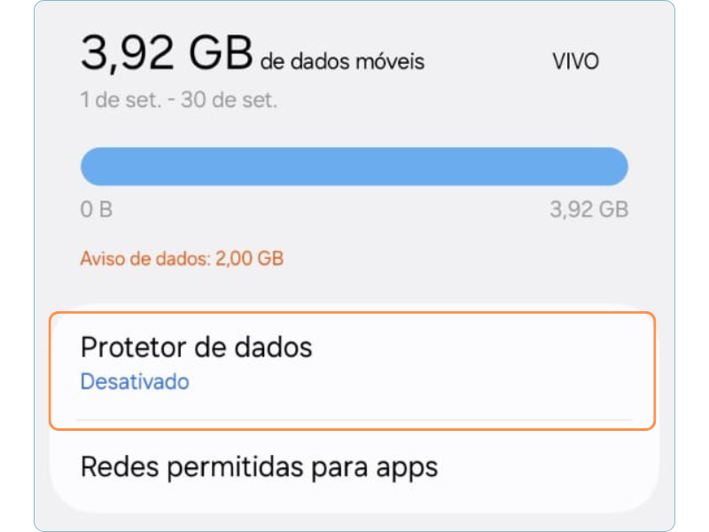Click the 'de dados móveis' label
Viewport: 709px width, 532px height.
pos(342,62)
